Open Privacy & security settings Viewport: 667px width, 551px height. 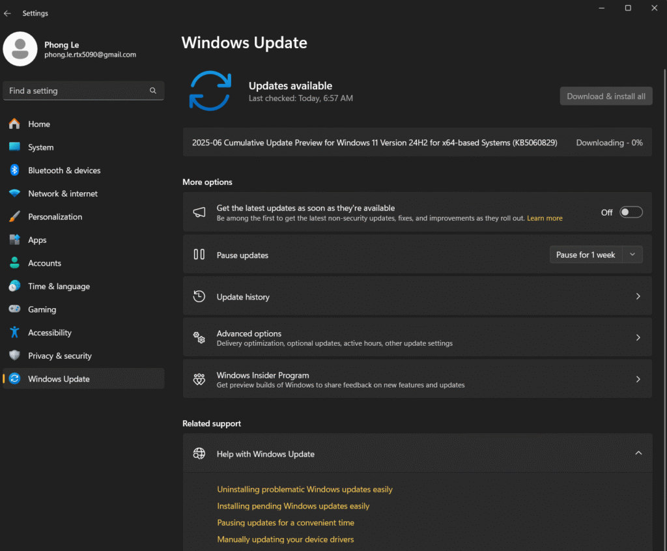(x=83, y=356)
